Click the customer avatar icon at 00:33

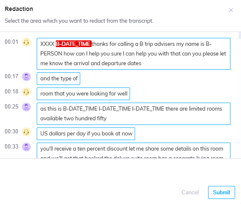[26, 147]
